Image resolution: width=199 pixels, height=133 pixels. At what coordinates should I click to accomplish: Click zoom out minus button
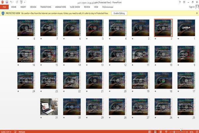[x=170, y=132]
